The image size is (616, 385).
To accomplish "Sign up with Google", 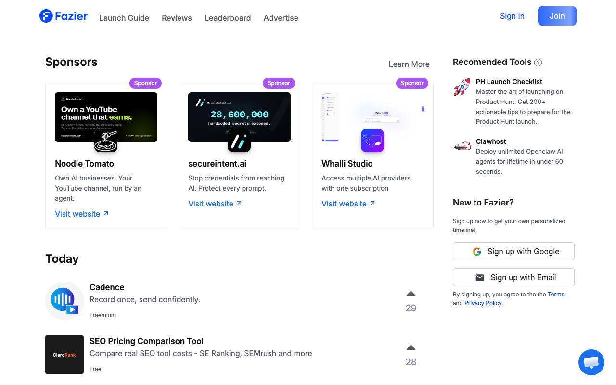I will 513,251.
